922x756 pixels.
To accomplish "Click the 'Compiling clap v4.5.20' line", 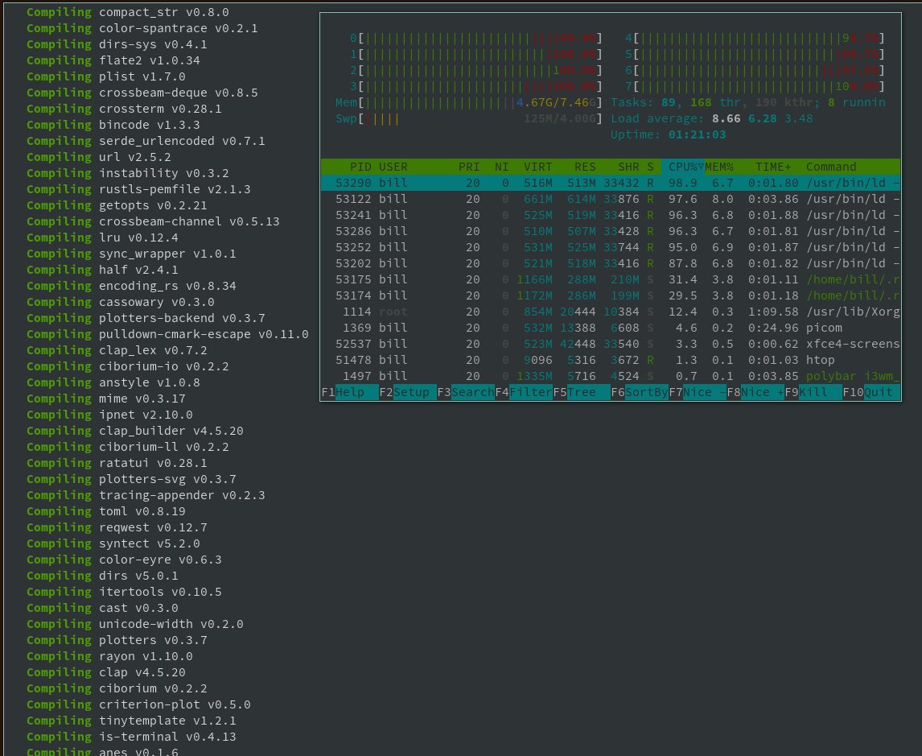I will 106,672.
